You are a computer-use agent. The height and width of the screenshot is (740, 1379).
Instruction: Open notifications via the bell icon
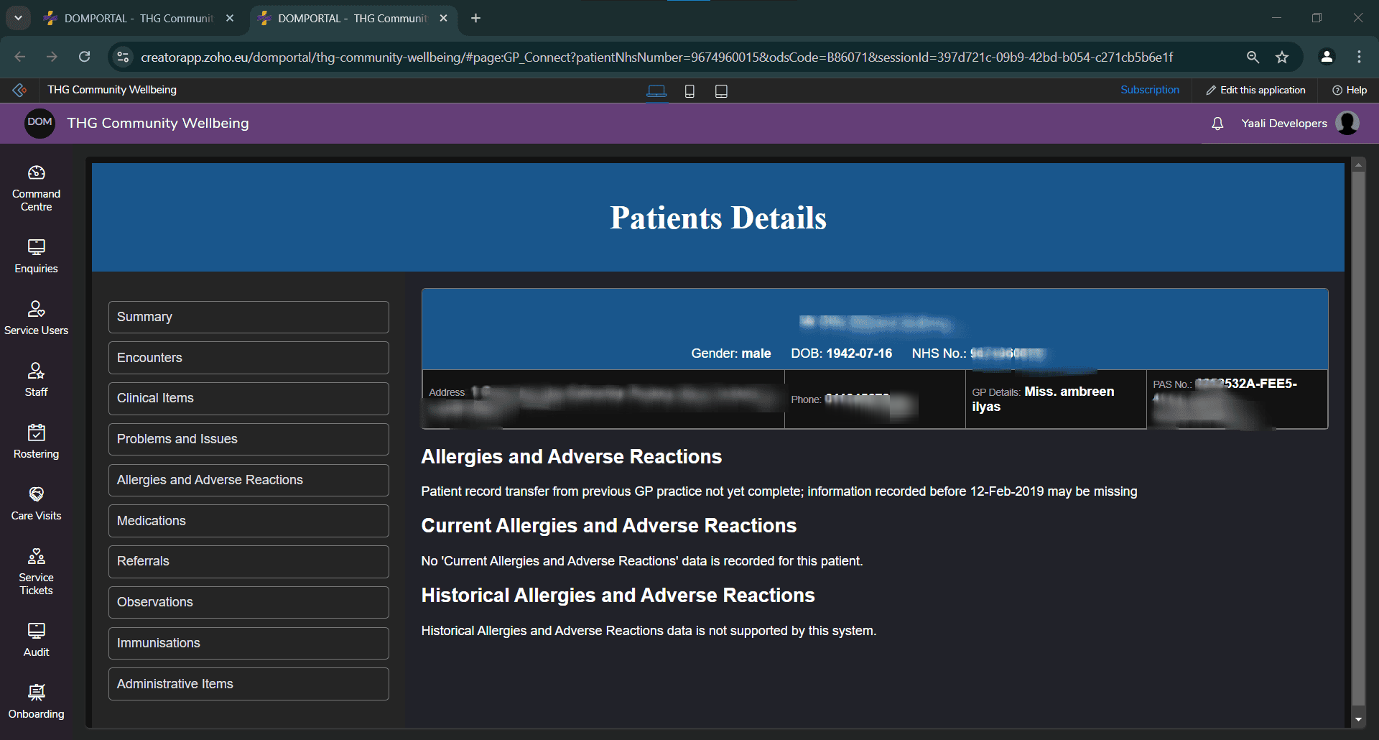coord(1217,124)
